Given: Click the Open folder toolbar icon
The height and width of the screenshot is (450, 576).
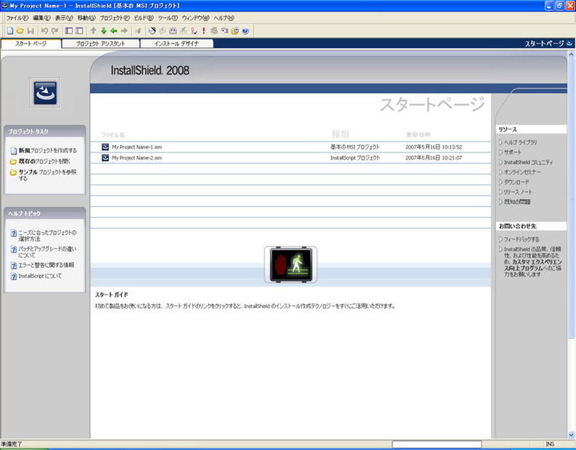Looking at the screenshot, I should click(x=20, y=31).
